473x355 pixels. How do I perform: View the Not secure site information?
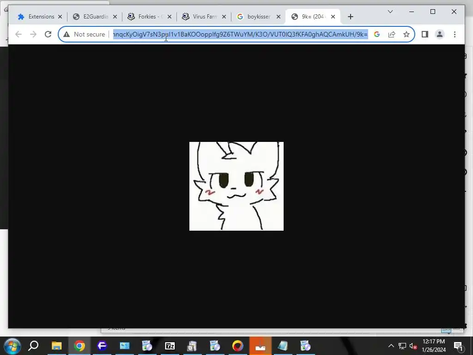click(x=84, y=34)
